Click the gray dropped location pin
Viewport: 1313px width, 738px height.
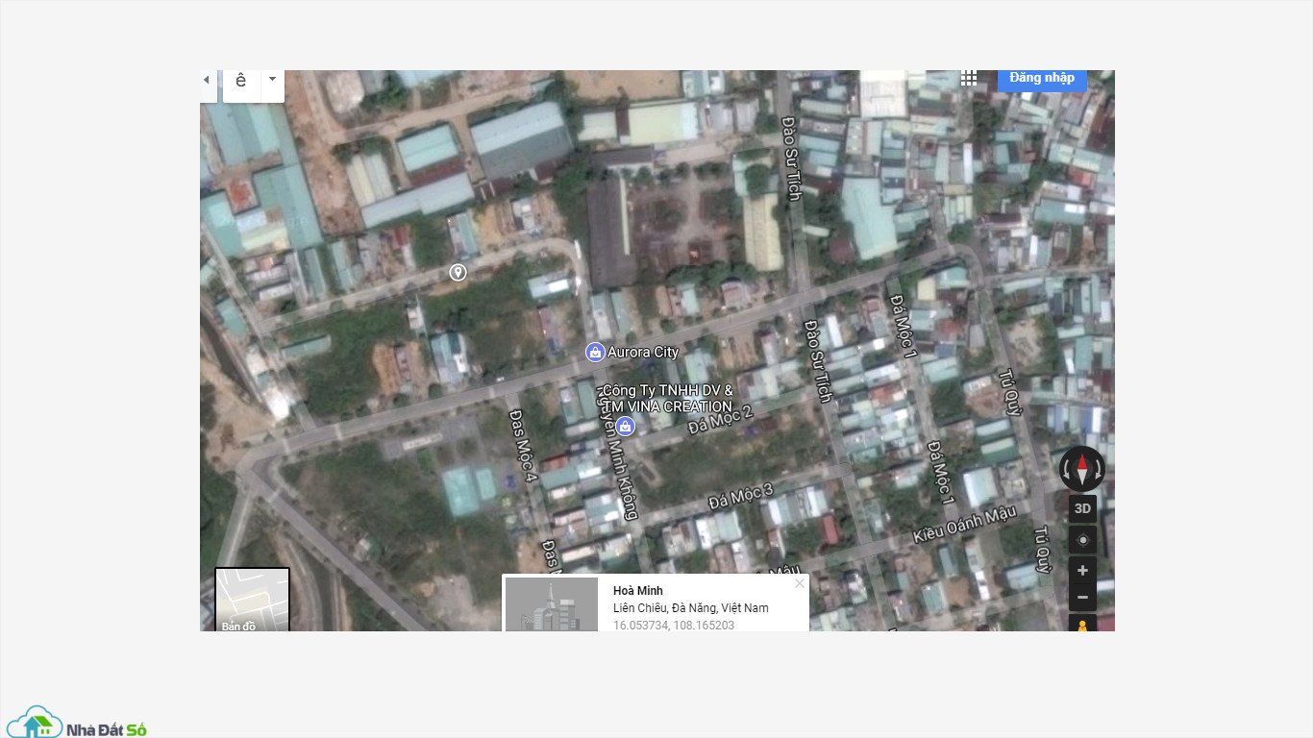(458, 273)
